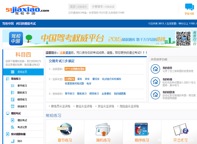Open the 顺序练习 apple-chart icon

141,129
